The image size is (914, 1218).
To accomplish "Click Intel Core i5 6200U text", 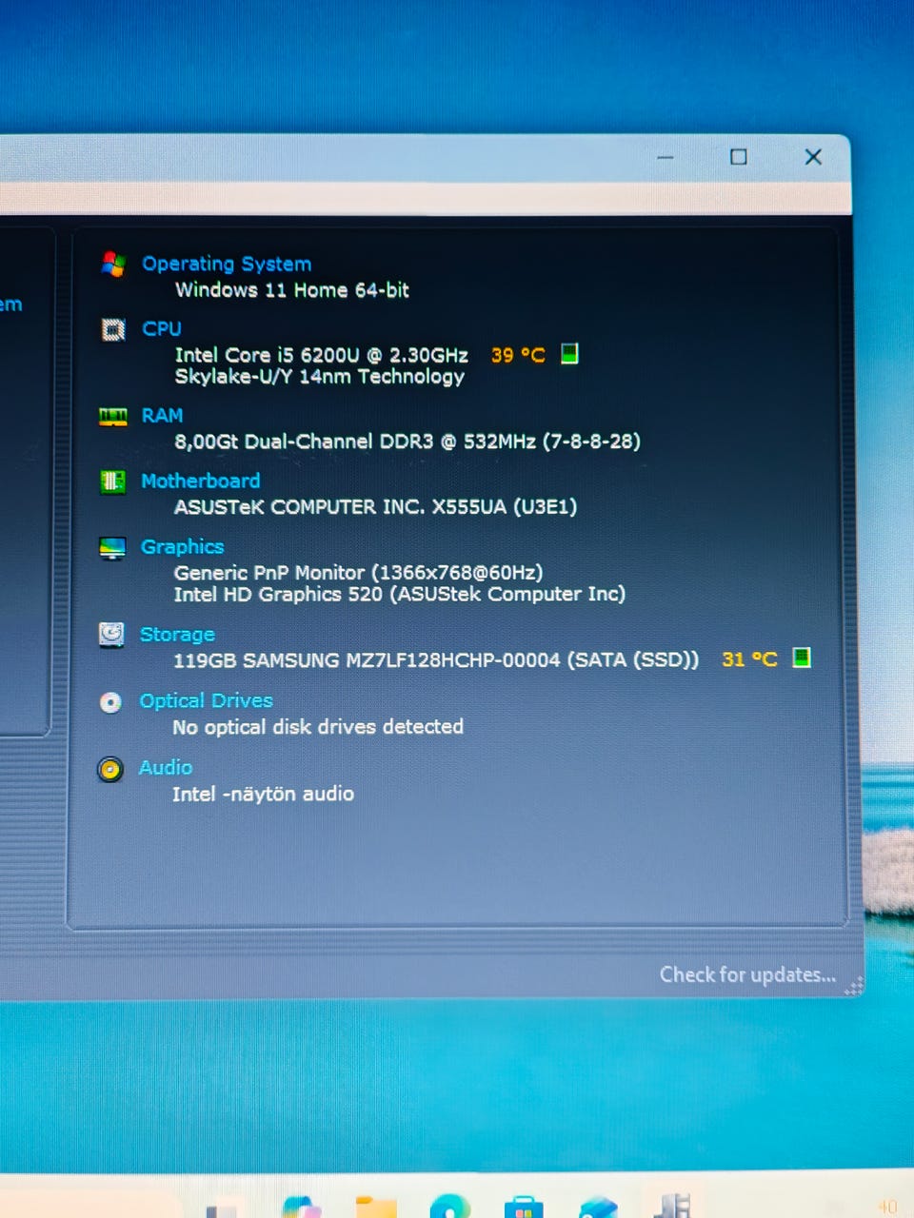I will (322, 355).
